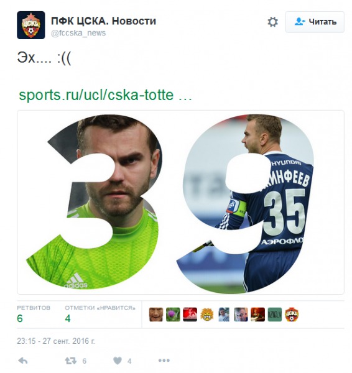Open the more options ellipsis menu
The width and height of the screenshot is (352, 373).
pyautogui.click(x=164, y=361)
